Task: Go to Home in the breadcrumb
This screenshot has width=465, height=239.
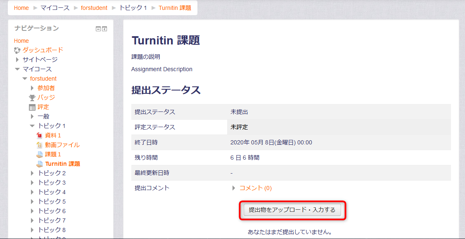Action: coord(21,8)
